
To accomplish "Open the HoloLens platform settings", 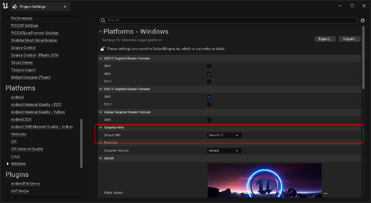I will click(19, 134).
